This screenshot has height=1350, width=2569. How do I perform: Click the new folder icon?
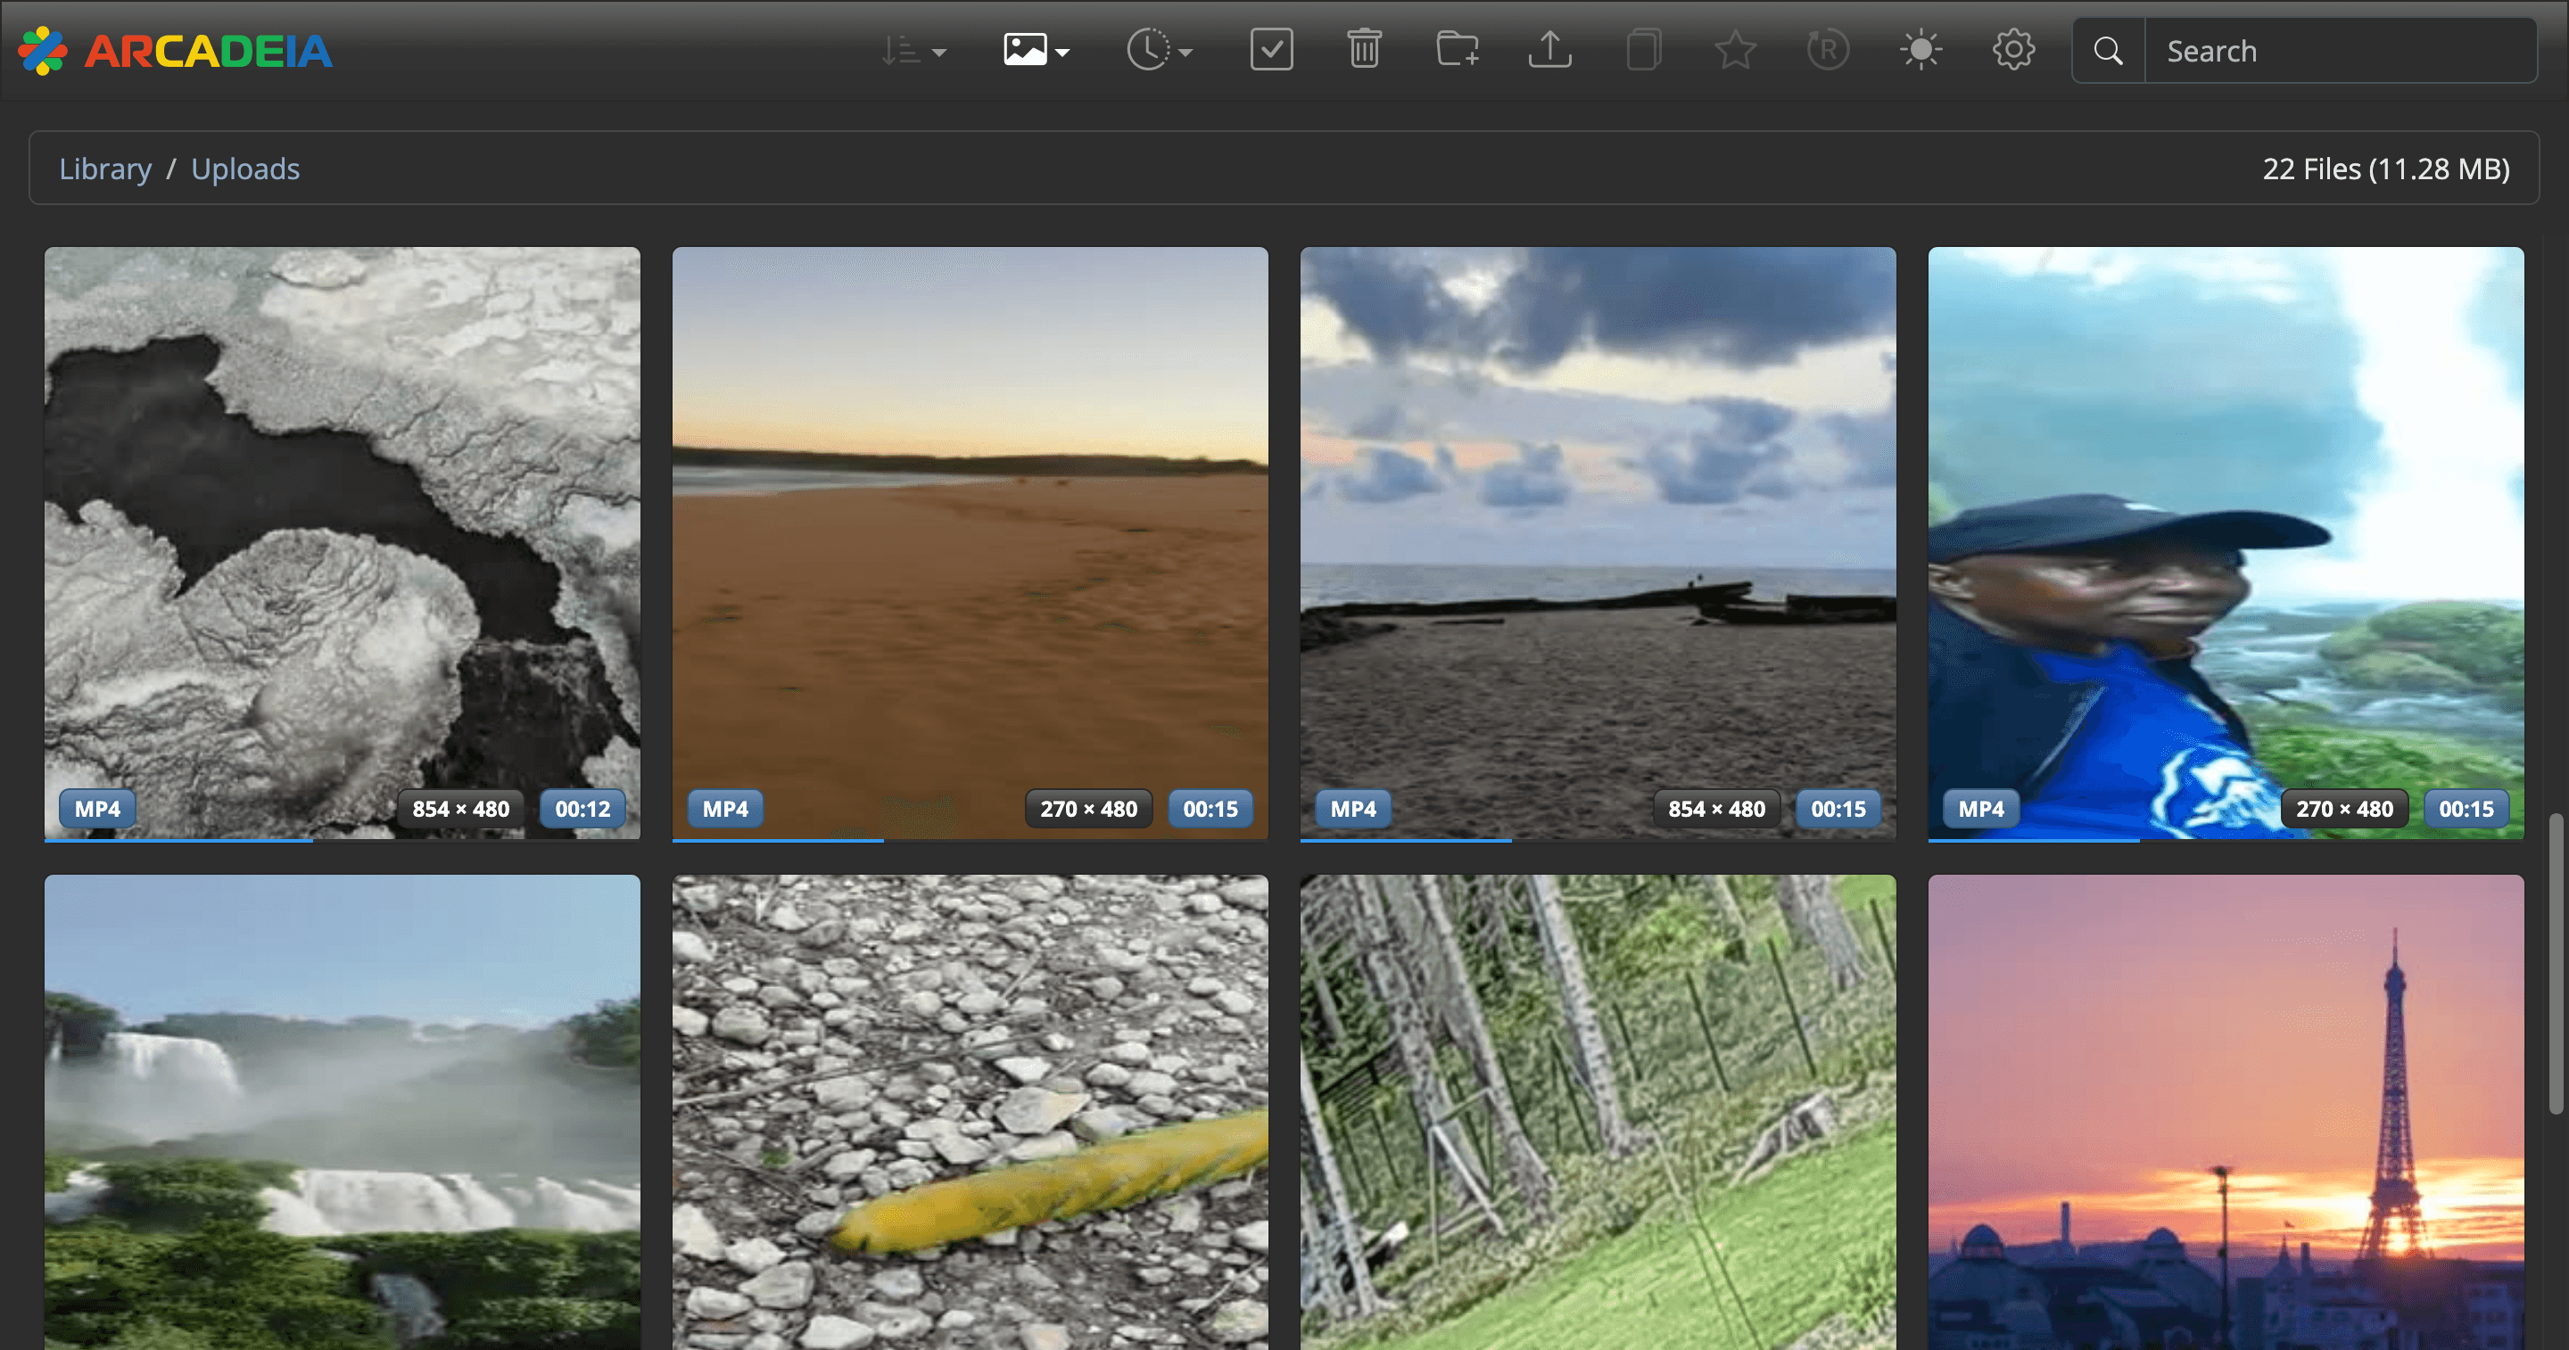pyautogui.click(x=1457, y=50)
